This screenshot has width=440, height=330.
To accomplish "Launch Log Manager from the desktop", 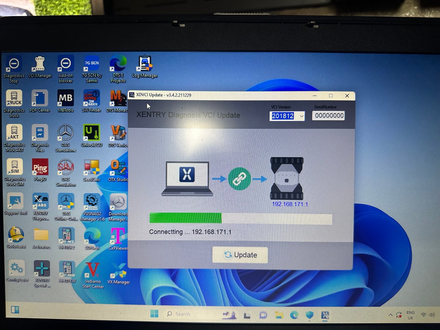I will (x=145, y=67).
